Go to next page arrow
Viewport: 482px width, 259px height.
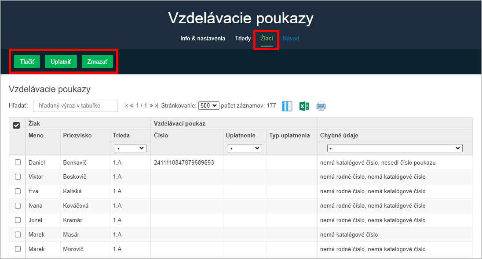click(x=151, y=106)
